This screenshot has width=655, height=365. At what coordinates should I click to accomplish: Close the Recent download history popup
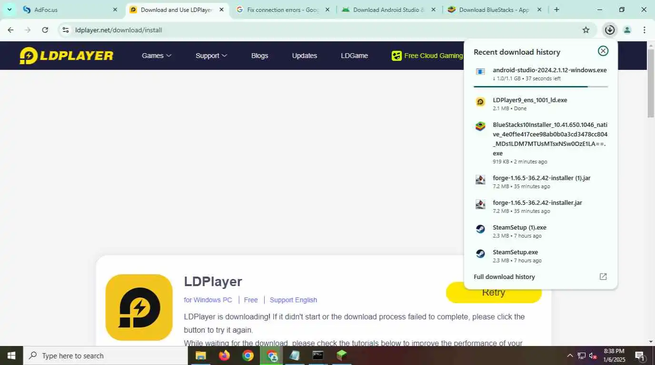pos(603,51)
